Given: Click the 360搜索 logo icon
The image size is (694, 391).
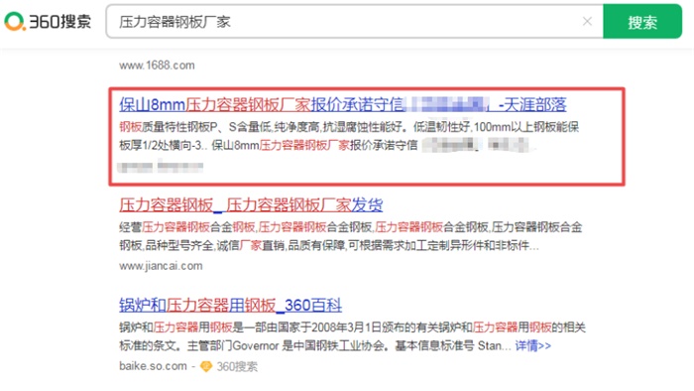Looking at the screenshot, I should [x=14, y=21].
